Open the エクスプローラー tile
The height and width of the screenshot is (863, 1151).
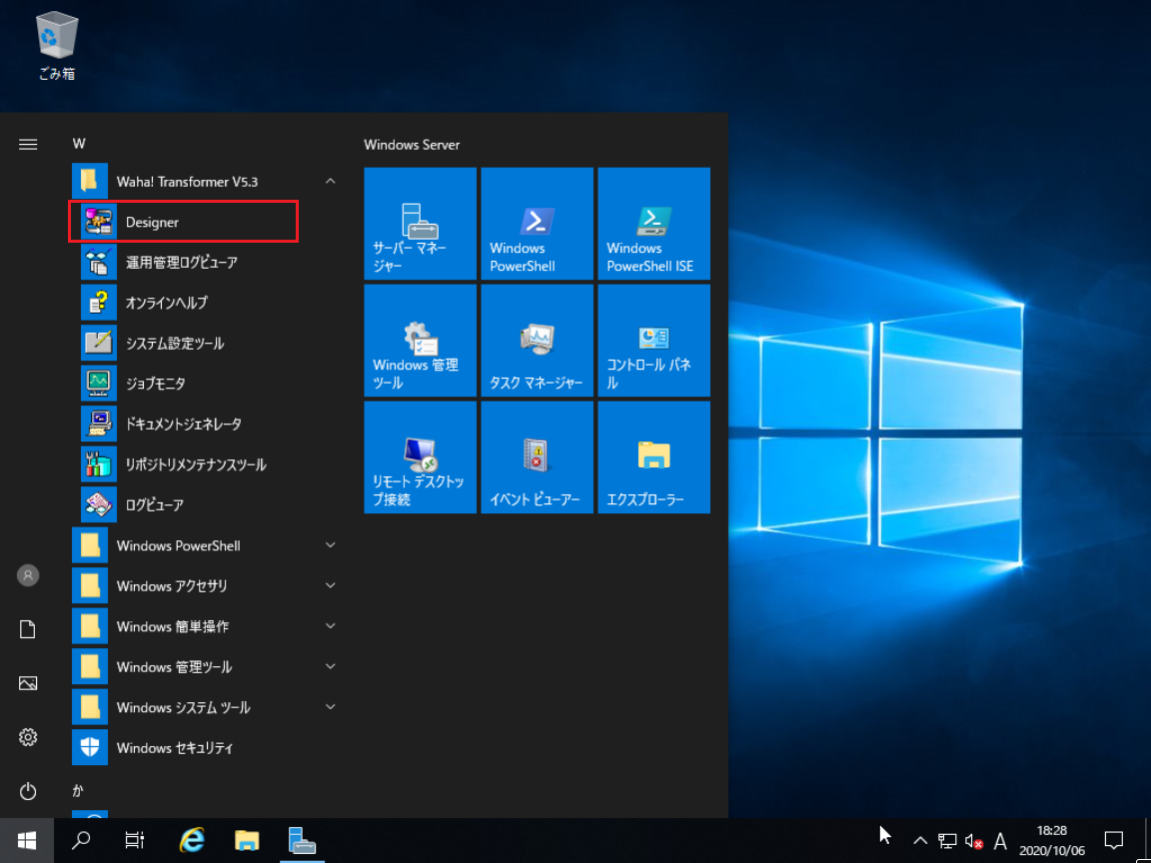click(x=654, y=457)
